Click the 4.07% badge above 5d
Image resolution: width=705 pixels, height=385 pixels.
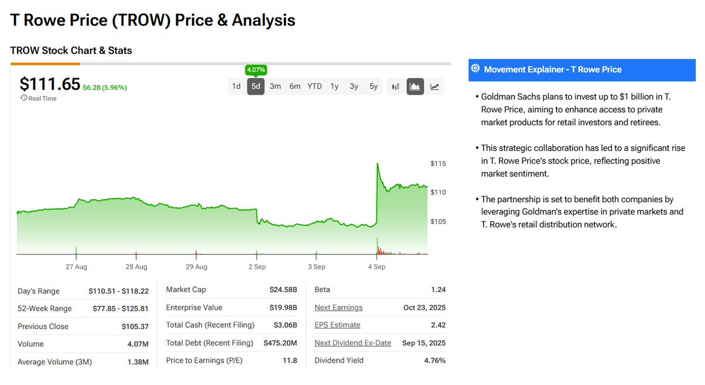pyautogui.click(x=256, y=69)
